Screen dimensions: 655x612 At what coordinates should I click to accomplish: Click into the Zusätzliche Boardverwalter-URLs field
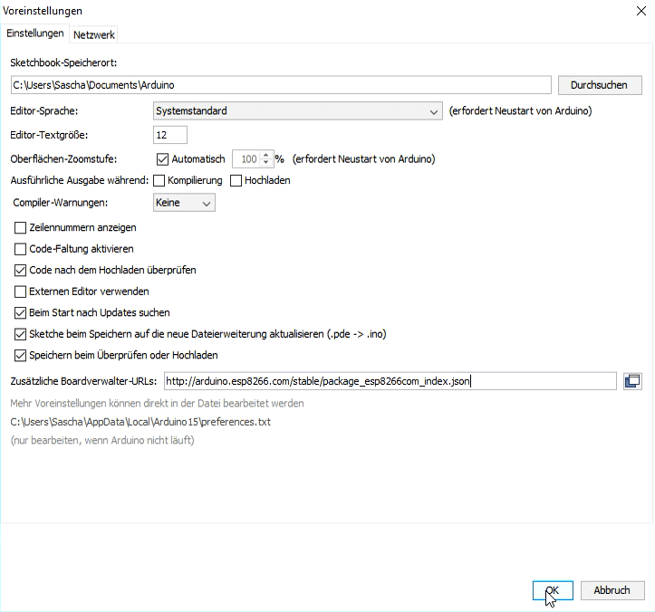[390, 381]
